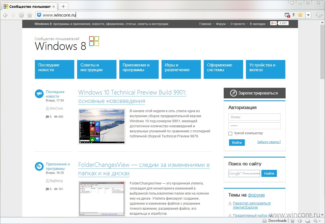Open the Windows 10 desktop article thumbnail
This screenshot has height=224, width=325.
coord(102,126)
